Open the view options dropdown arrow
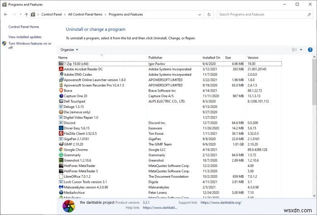The width and height of the screenshot is (317, 215). tap(301, 49)
